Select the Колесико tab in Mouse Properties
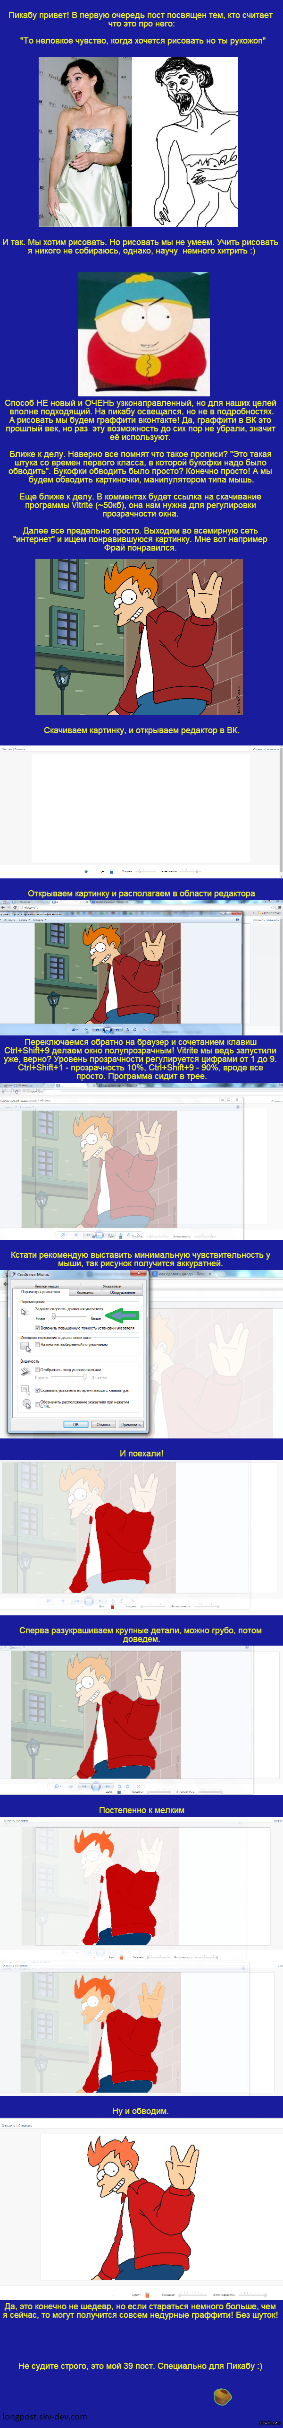The width and height of the screenshot is (283, 2428). pos(85,1292)
